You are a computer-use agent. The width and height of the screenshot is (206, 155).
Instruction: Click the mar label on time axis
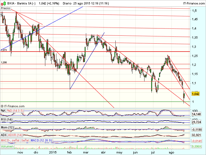[x=86, y=152]
